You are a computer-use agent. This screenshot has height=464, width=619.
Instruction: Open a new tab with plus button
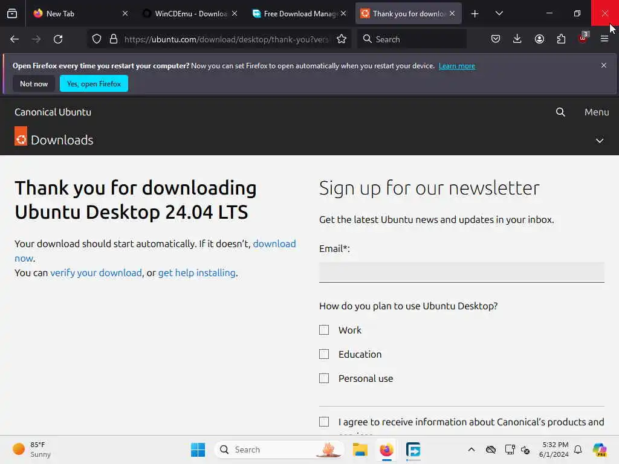(475, 13)
